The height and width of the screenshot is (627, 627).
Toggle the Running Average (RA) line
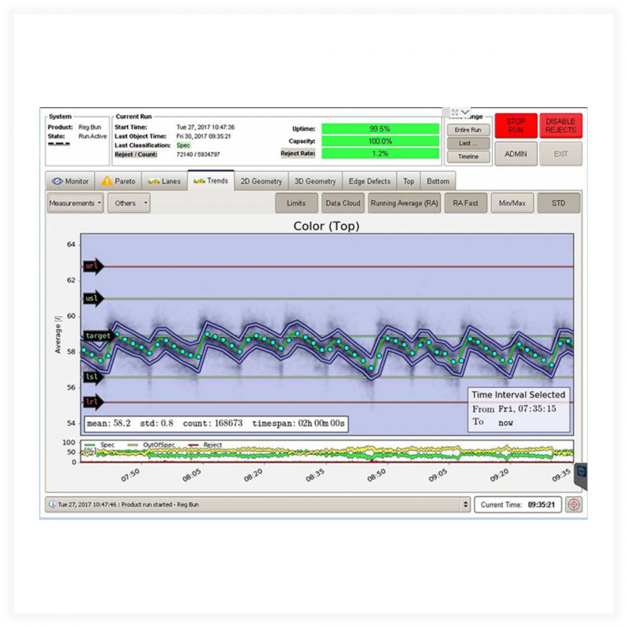click(405, 203)
